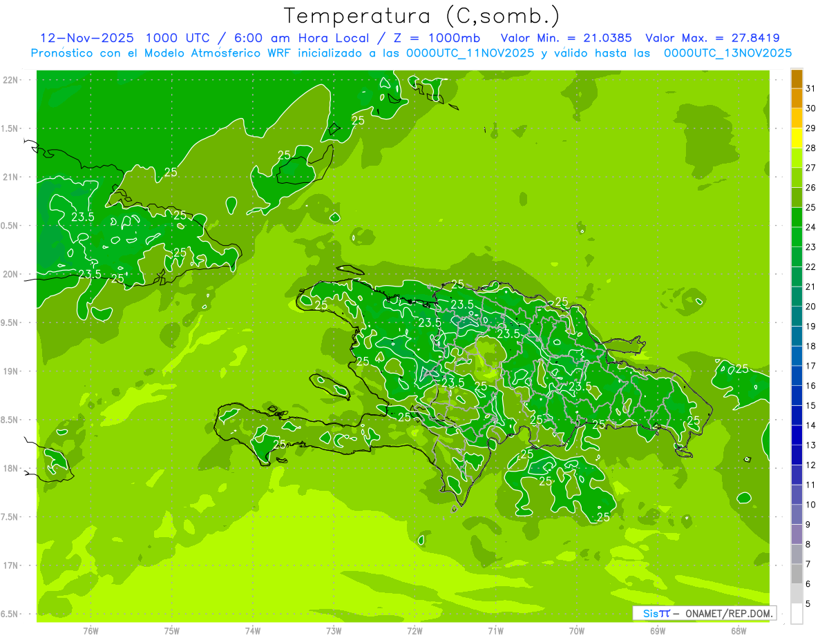Click the '17N' latitude axis label

(11, 565)
